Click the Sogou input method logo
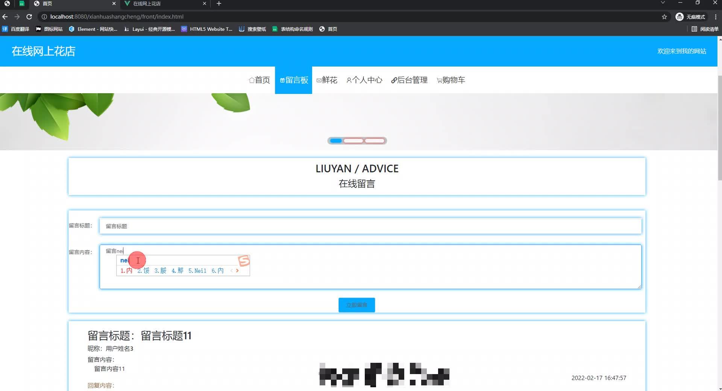This screenshot has width=722, height=391. point(243,261)
